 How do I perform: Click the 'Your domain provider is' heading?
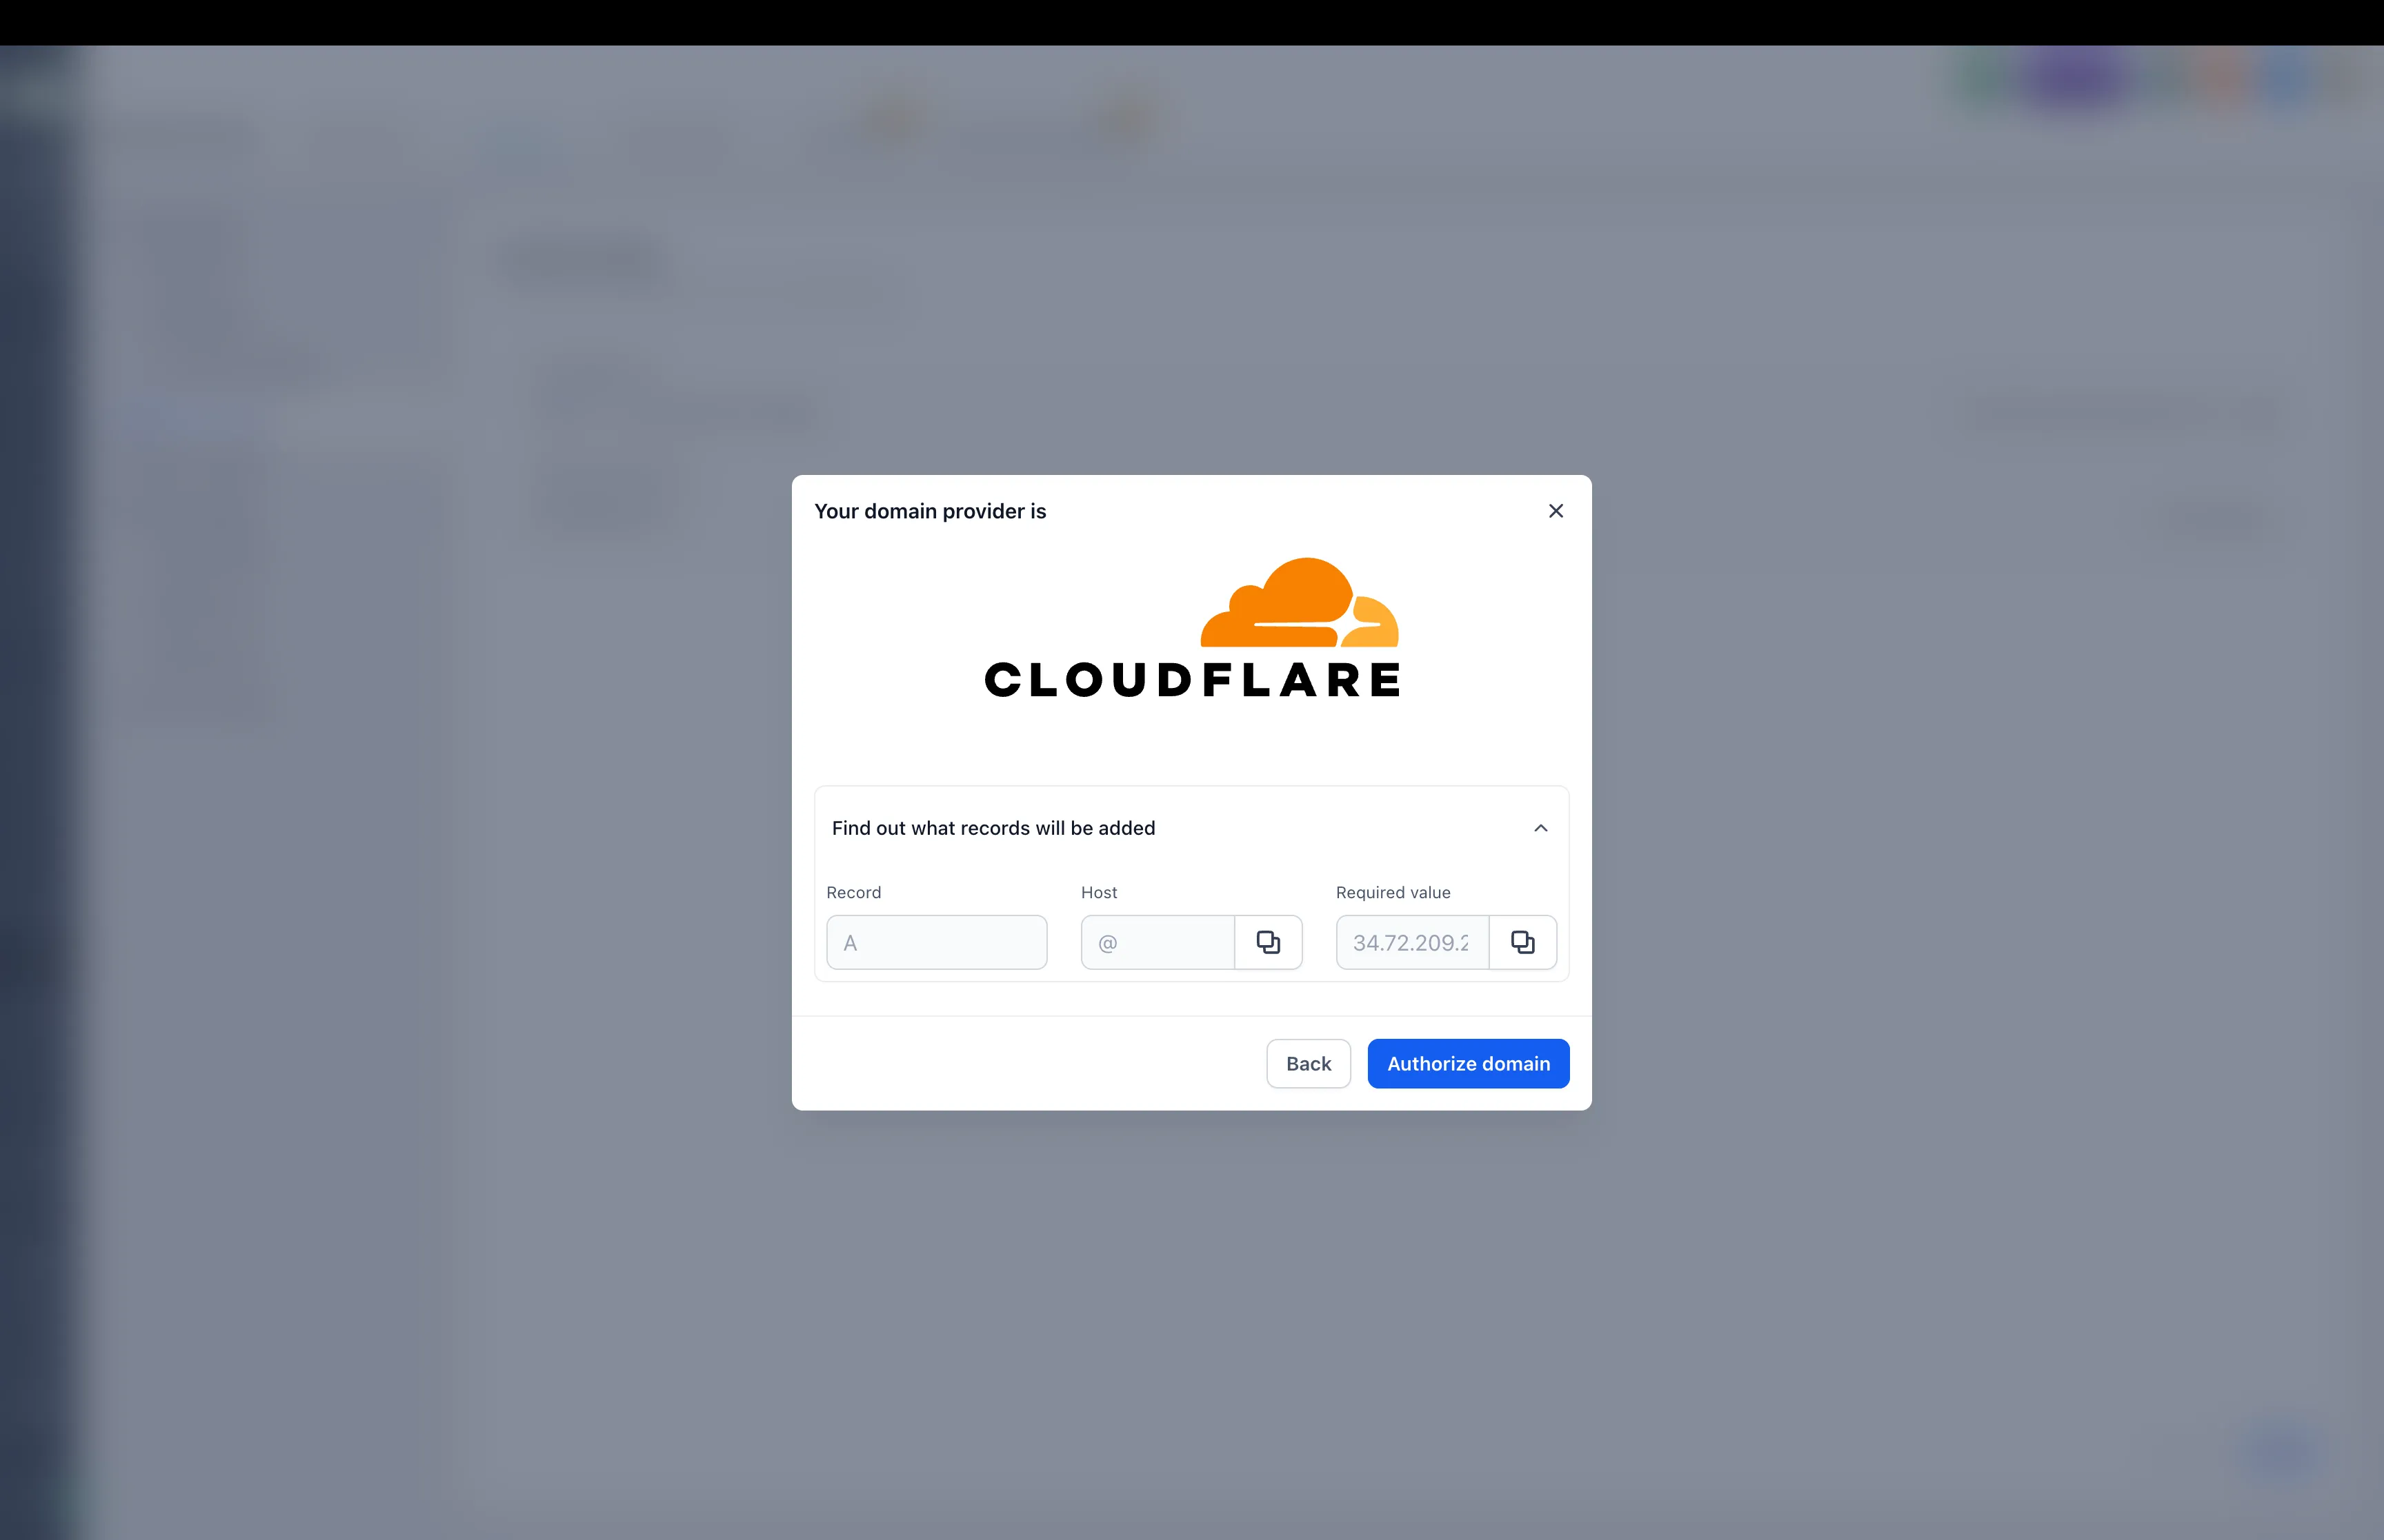(929, 511)
